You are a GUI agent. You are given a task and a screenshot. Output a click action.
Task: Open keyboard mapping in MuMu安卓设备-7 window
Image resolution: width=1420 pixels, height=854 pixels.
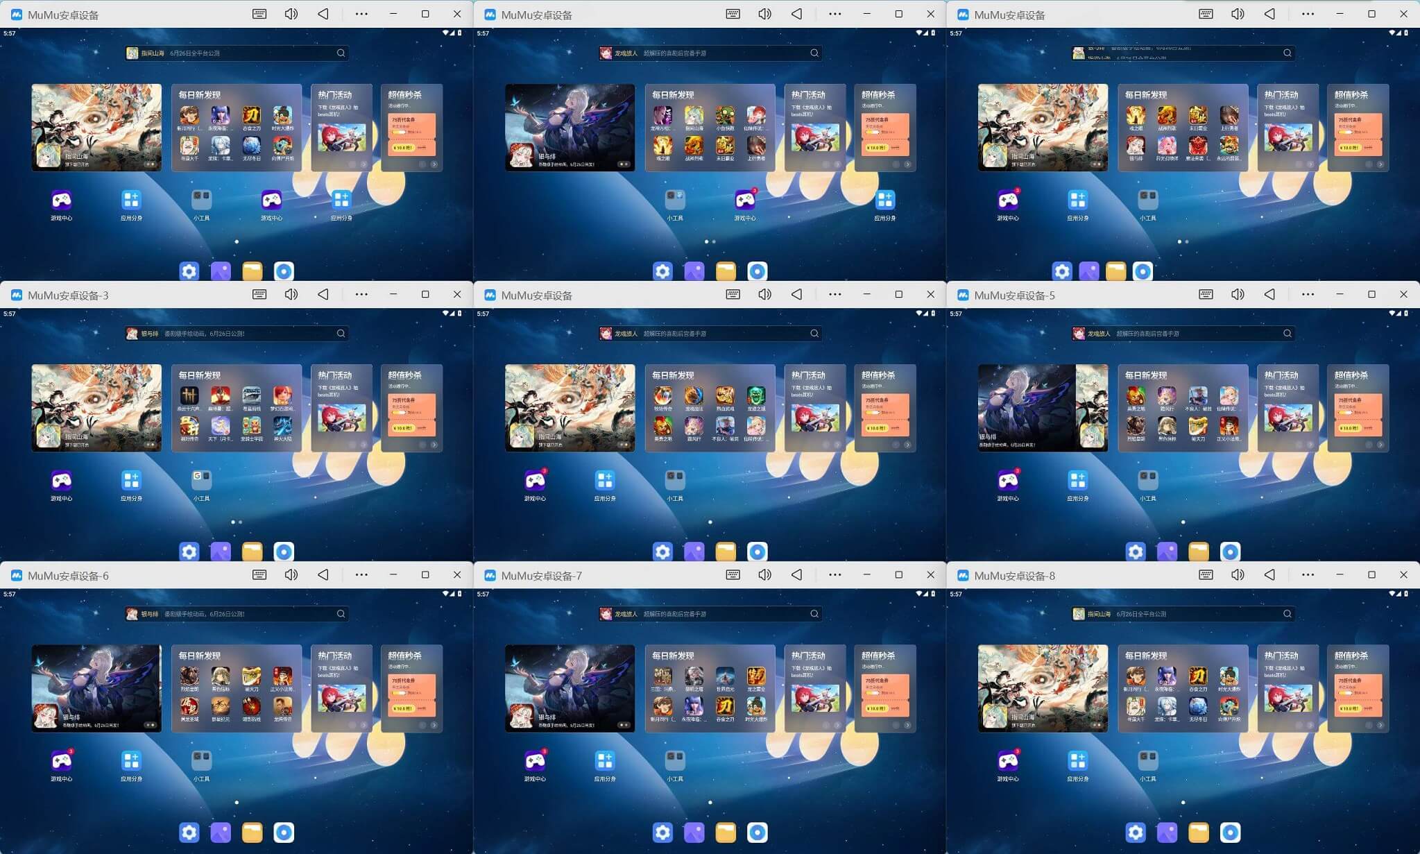733,574
